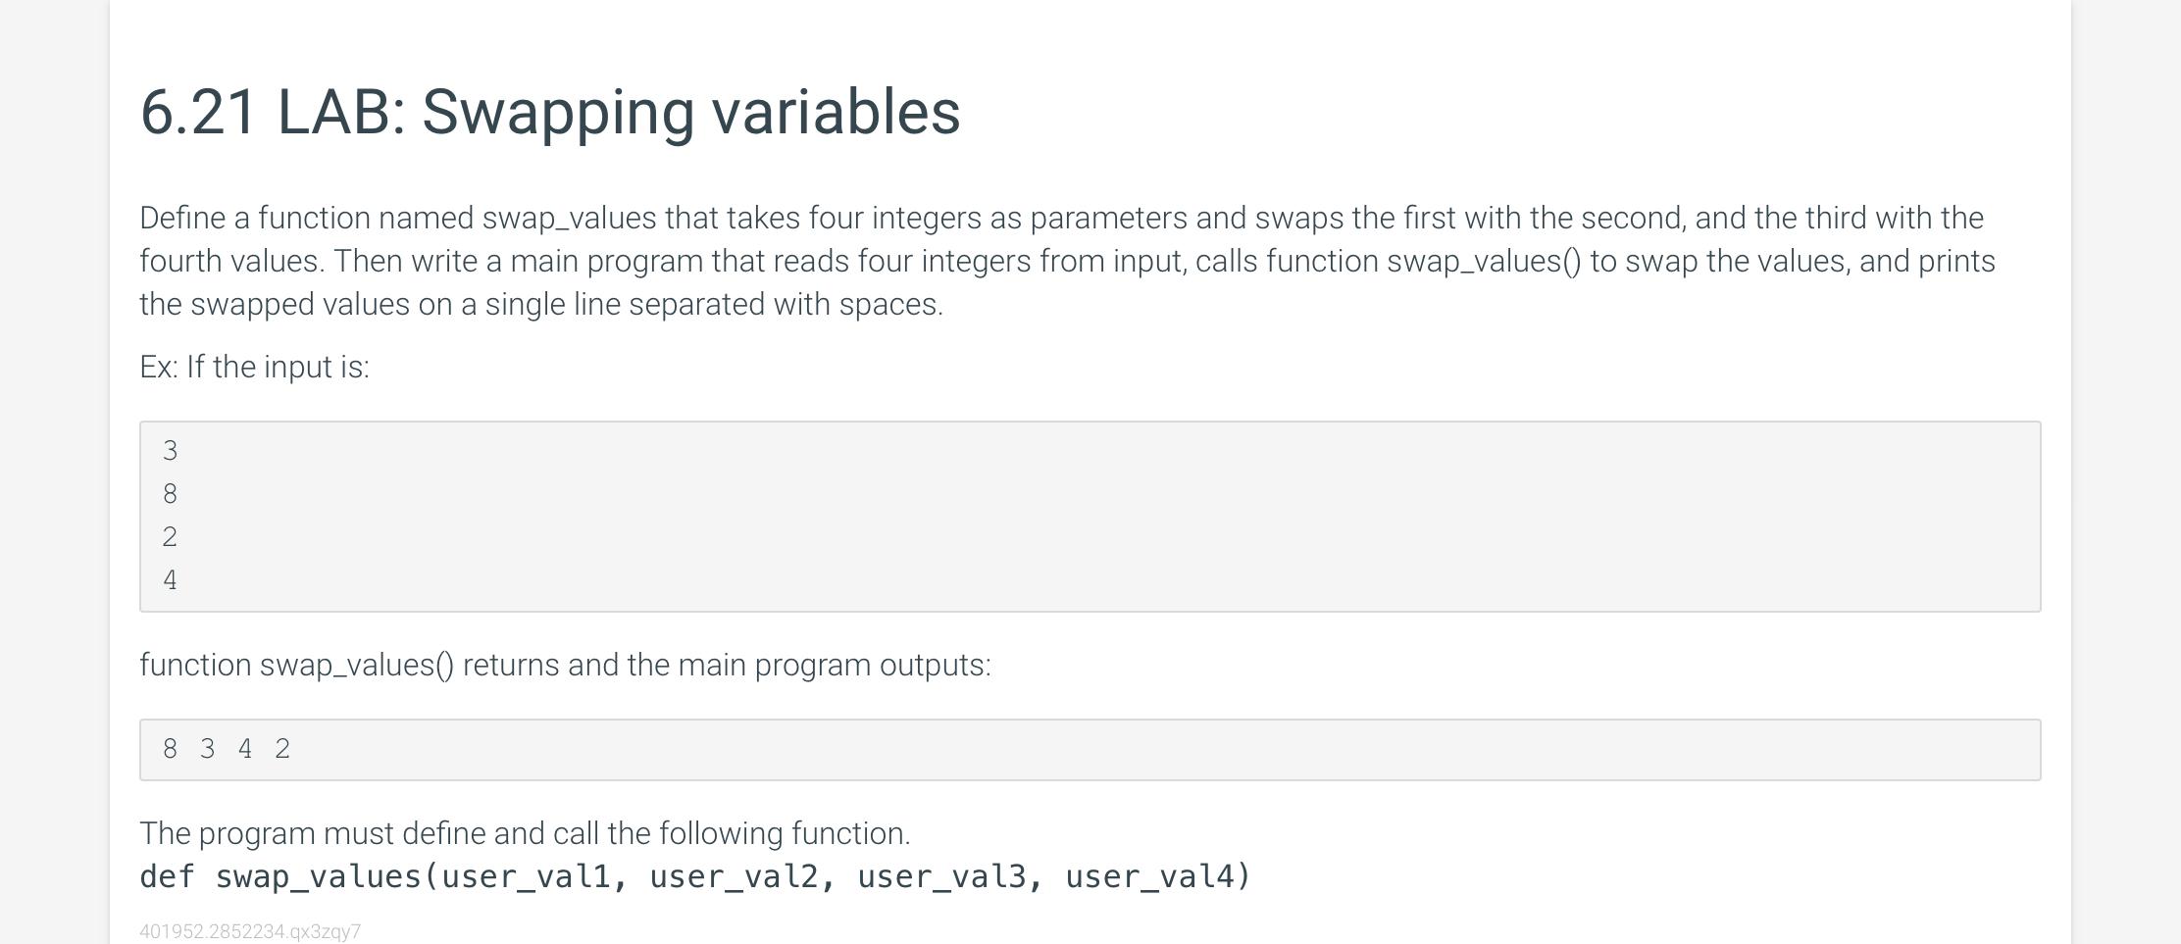Screen dimensions: 2181x944
Task: Click the last digit 2 in the output box
Action: (282, 749)
